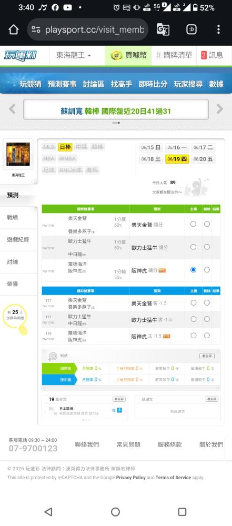Click the 東海龍王 profile thumbnail

[x=18, y=154]
